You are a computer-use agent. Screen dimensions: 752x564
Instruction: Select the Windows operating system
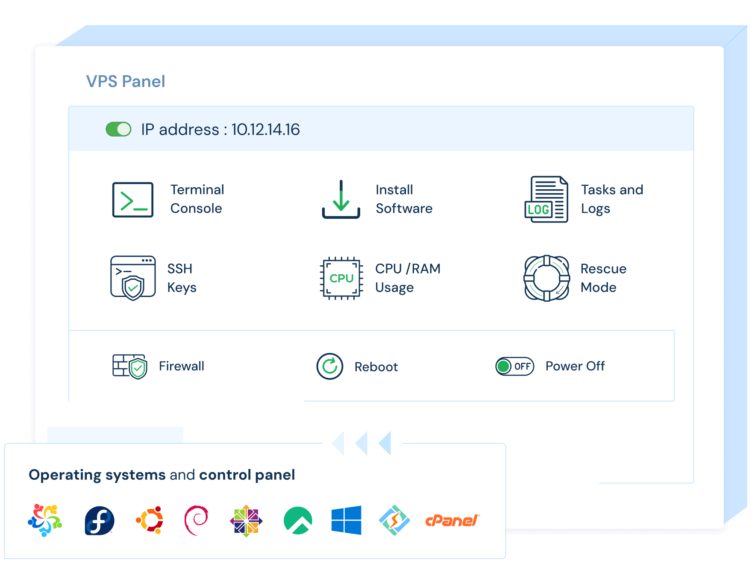point(347,520)
